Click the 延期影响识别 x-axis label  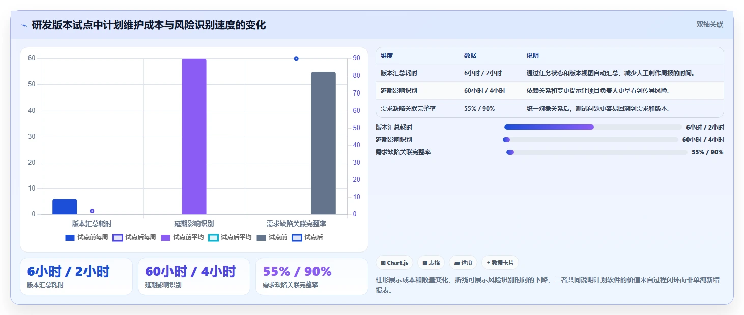(194, 224)
